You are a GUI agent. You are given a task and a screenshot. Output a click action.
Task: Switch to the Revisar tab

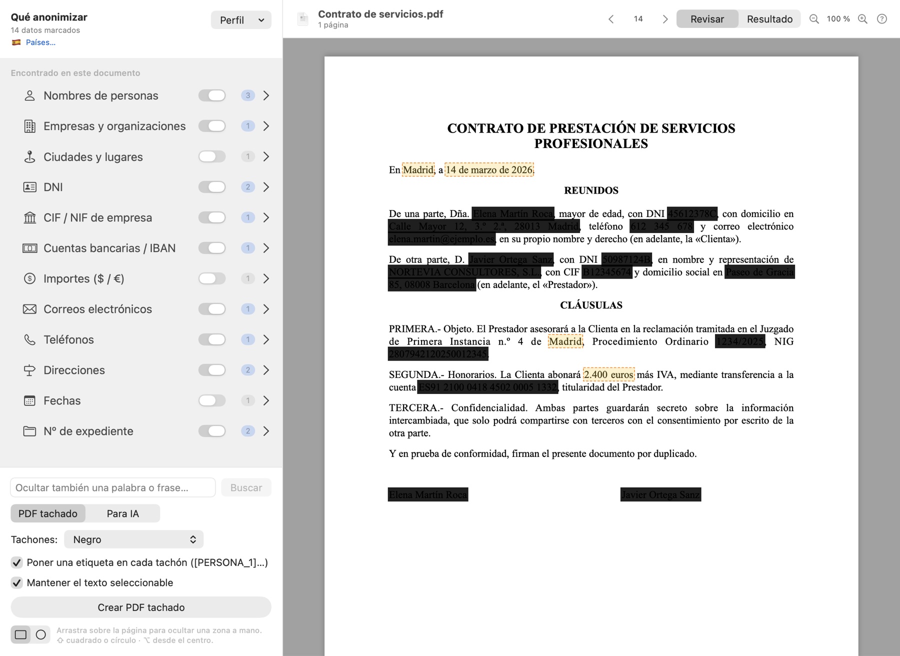coord(707,19)
